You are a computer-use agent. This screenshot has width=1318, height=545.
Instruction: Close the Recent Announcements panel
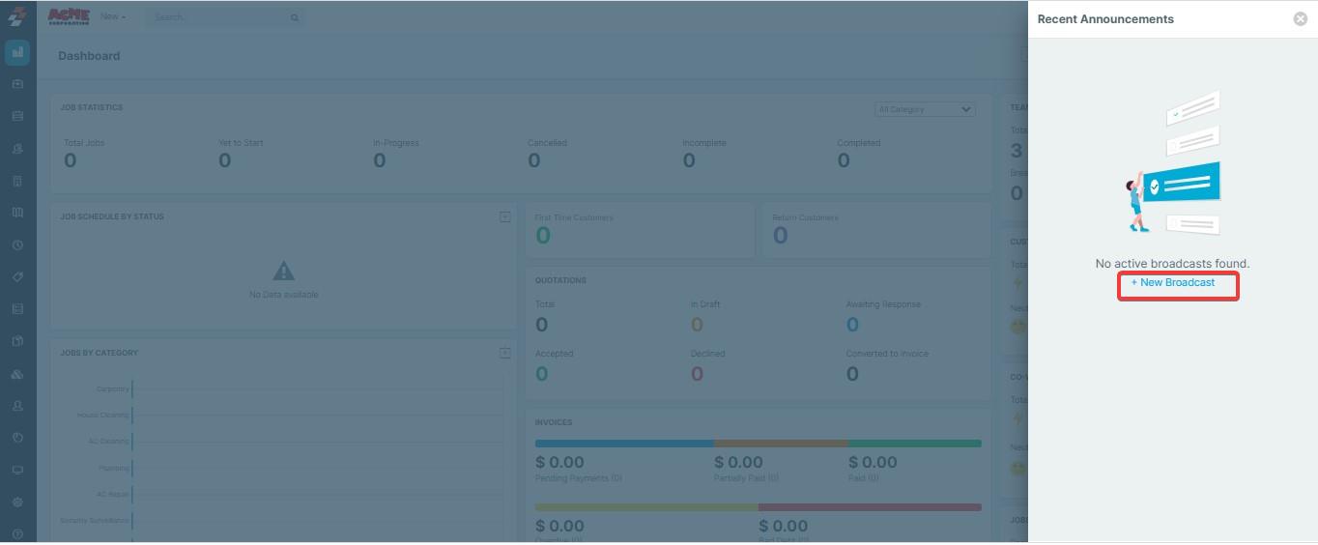click(x=1300, y=19)
